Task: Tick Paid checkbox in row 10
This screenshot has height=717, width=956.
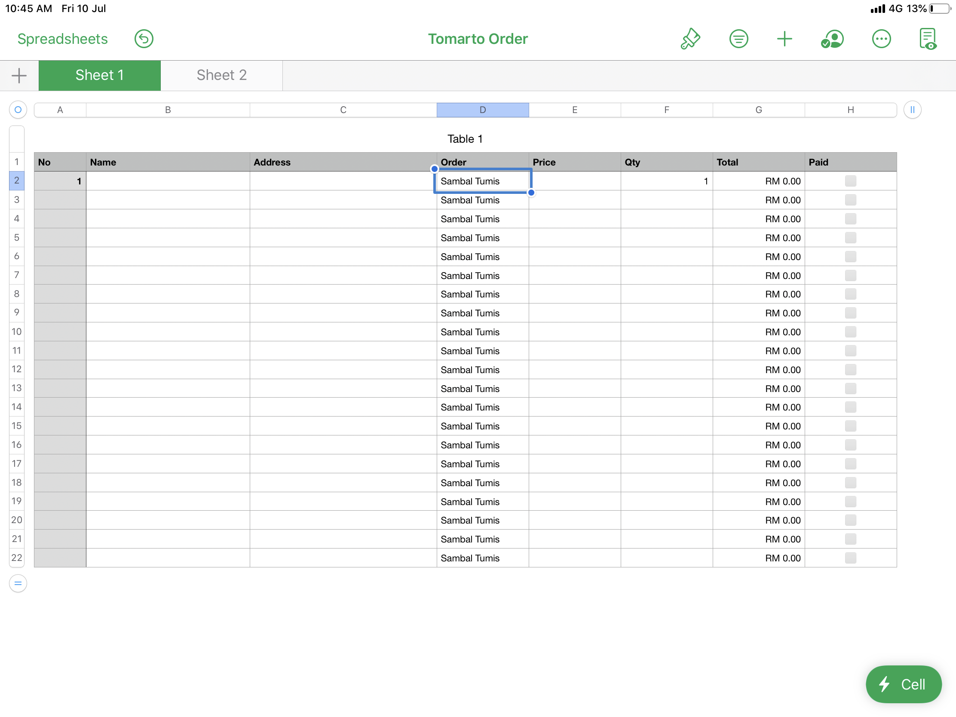Action: [x=850, y=332]
